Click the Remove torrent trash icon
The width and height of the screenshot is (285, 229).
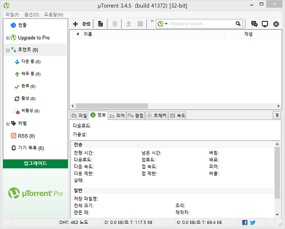point(115,24)
